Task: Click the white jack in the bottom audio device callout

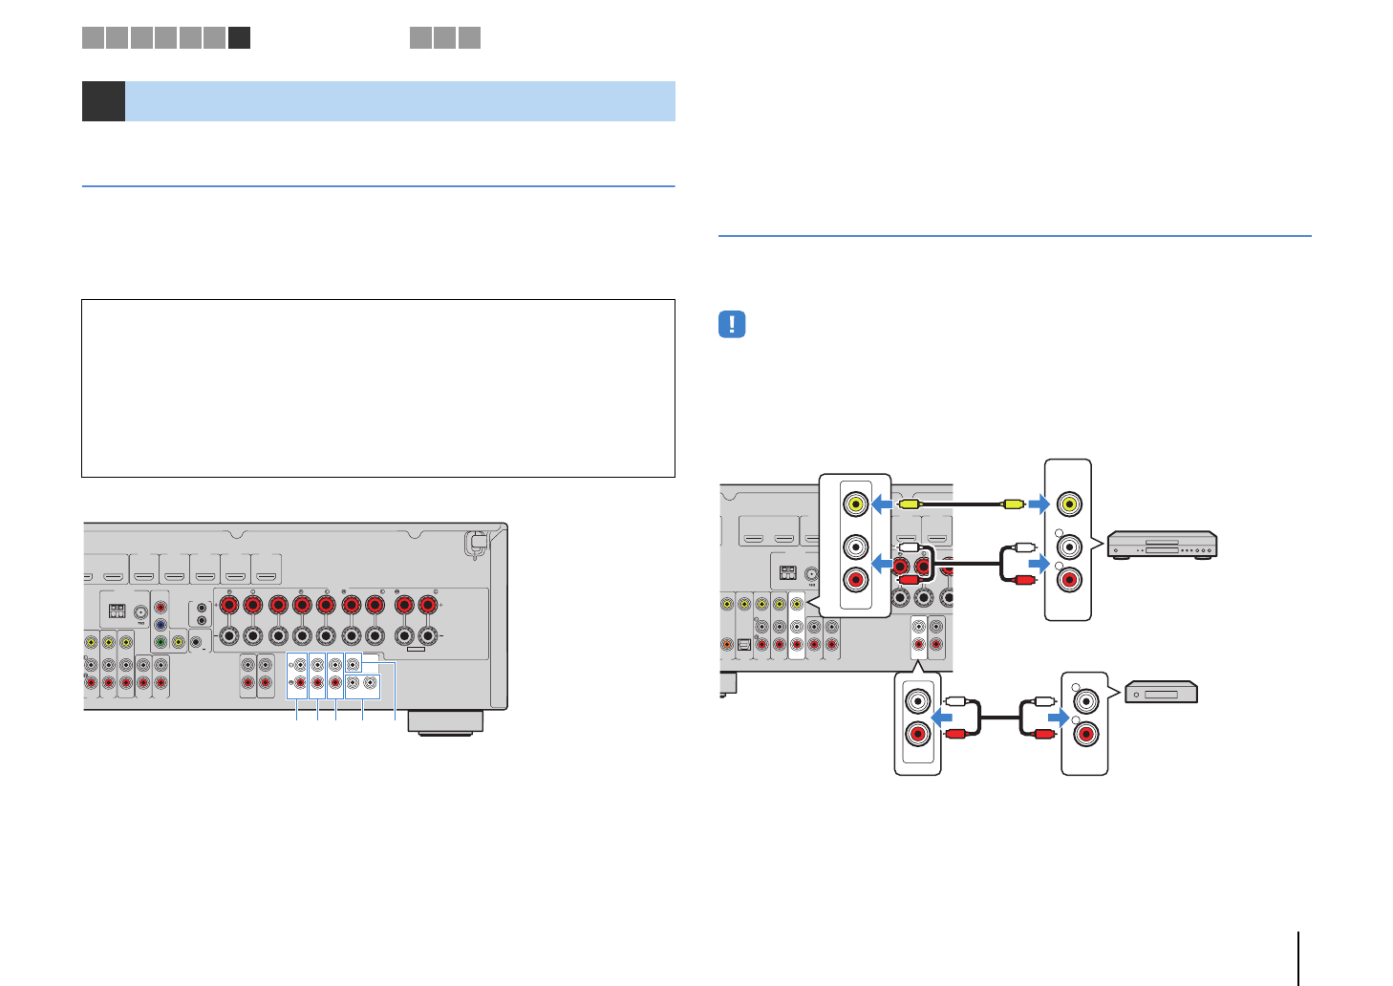Action: (x=1085, y=702)
